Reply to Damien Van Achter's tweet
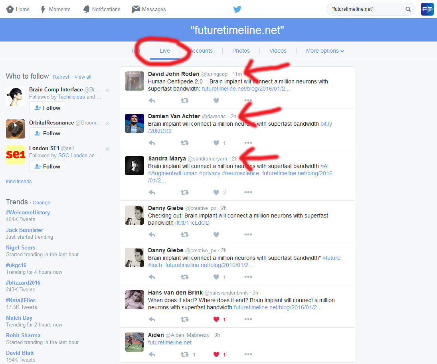The image size is (437, 364). [x=152, y=143]
